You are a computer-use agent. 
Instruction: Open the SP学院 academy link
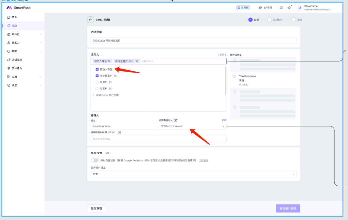pyautogui.click(x=265, y=8)
